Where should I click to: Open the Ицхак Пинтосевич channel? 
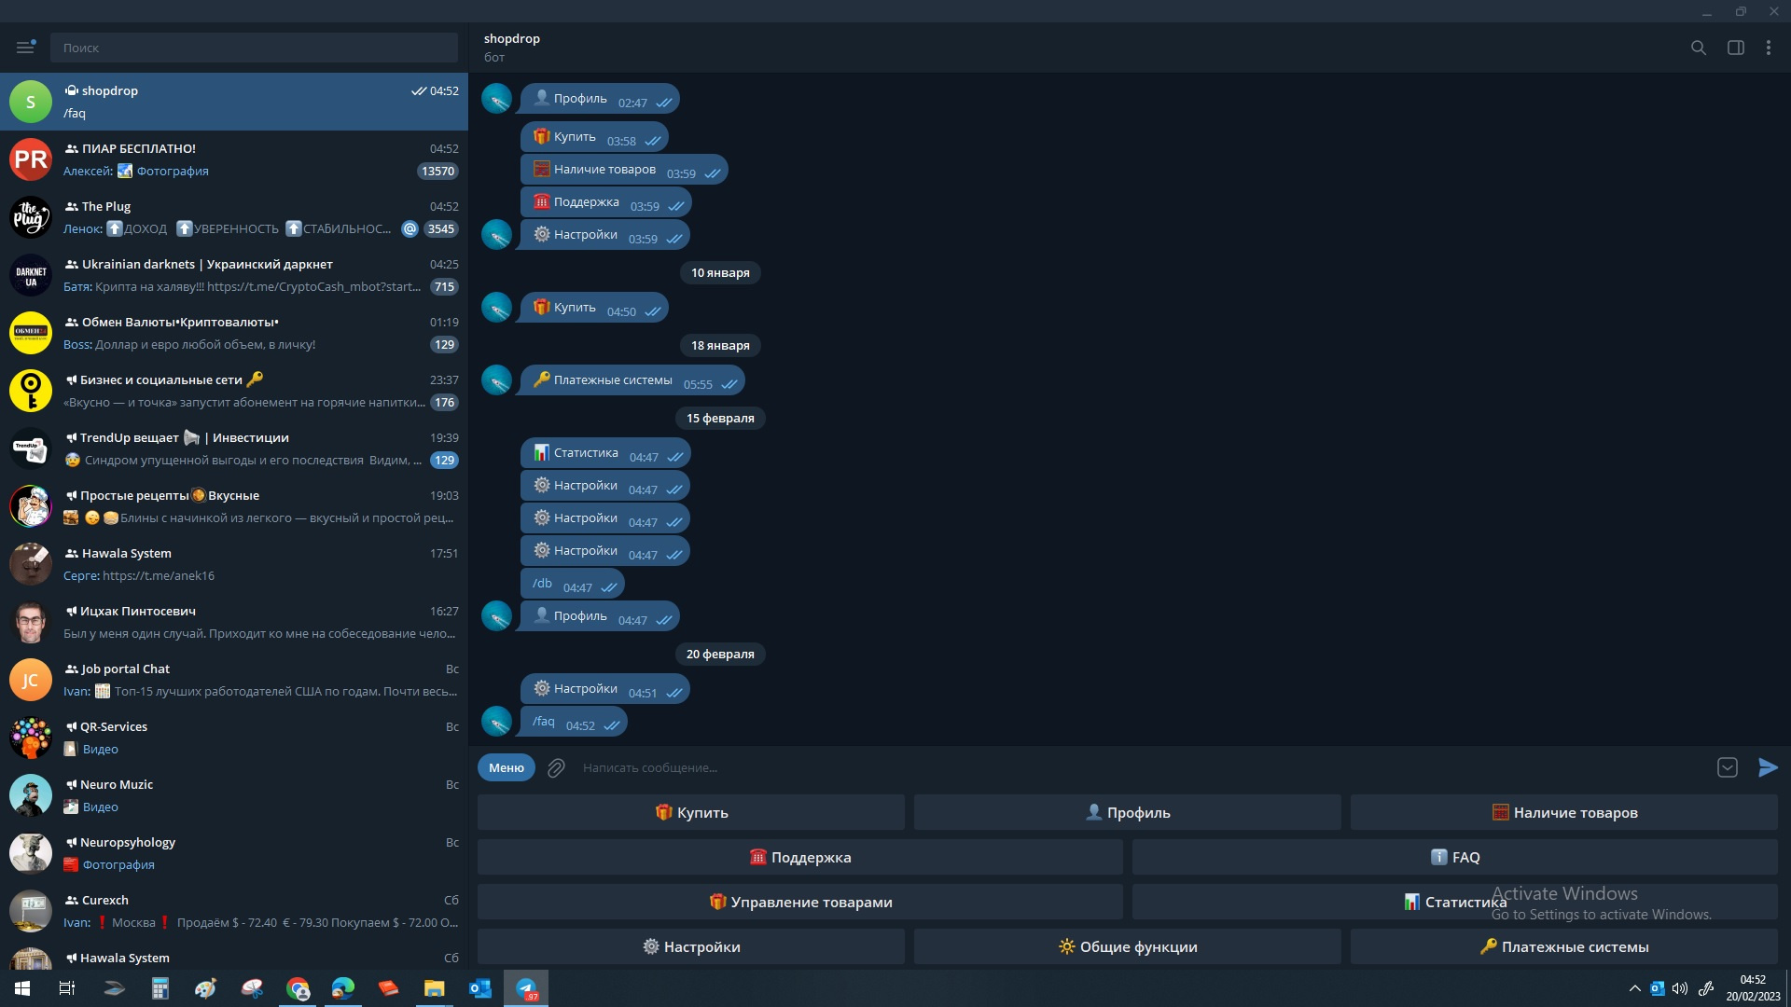234,622
